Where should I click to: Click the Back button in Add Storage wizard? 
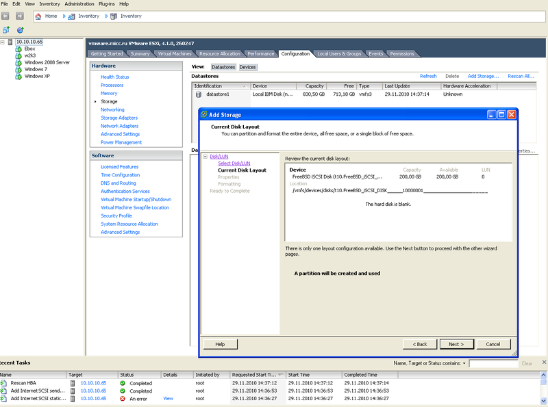(x=420, y=344)
